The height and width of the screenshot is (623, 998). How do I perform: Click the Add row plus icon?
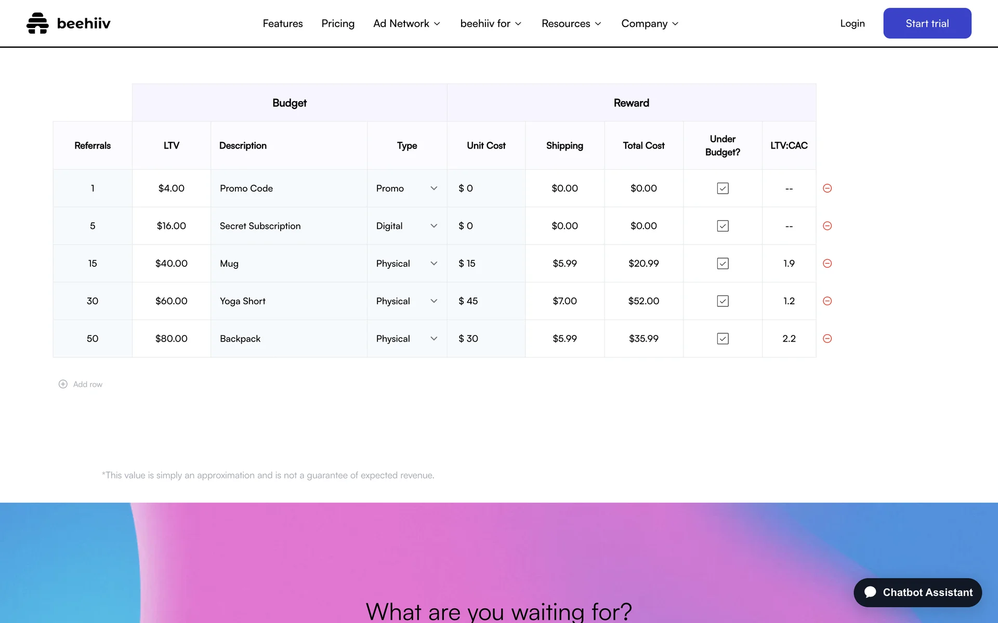click(63, 384)
